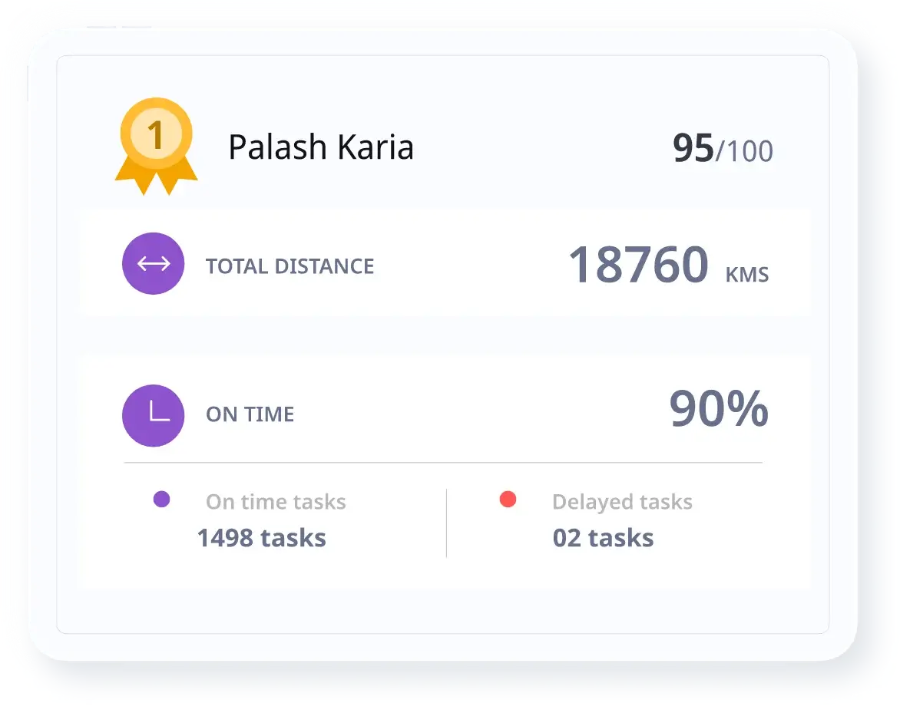The width and height of the screenshot is (900, 706).
Task: Click the KMS unit label
Action: coord(746,274)
